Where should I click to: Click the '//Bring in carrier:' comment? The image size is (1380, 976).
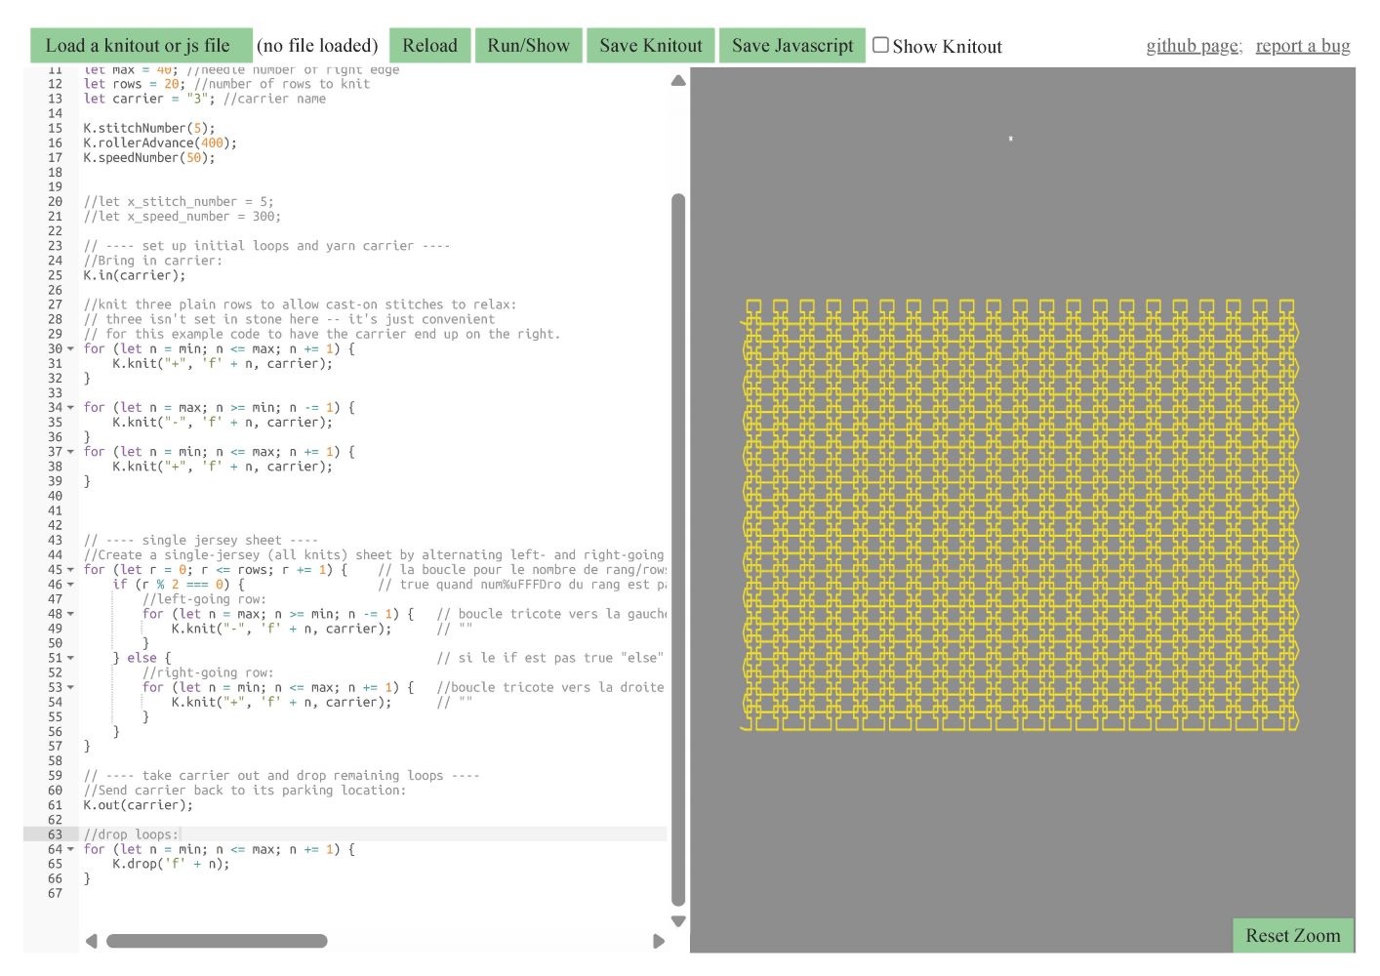(152, 261)
